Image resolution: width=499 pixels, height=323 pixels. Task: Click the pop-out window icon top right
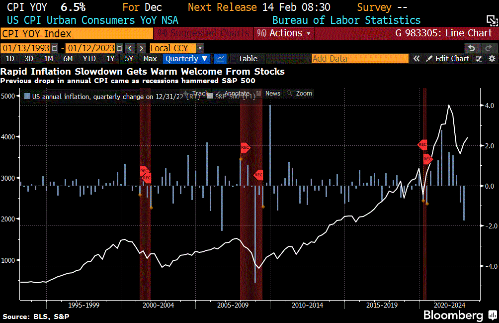point(492,21)
